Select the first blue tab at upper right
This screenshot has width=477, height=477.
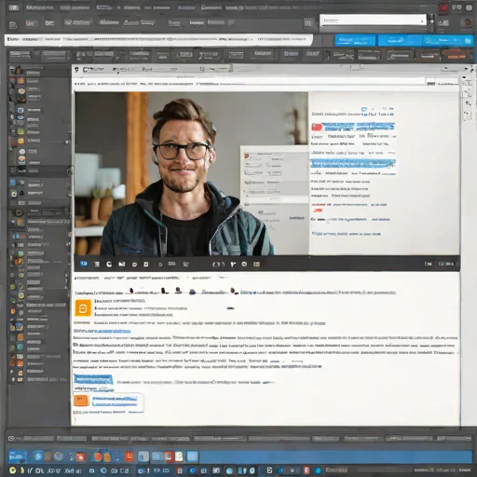[355, 40]
